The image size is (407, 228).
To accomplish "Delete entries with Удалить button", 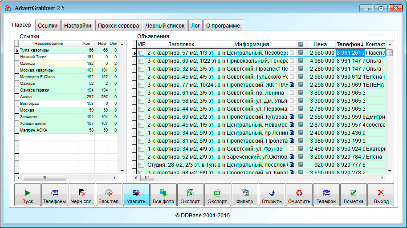I will (136, 195).
